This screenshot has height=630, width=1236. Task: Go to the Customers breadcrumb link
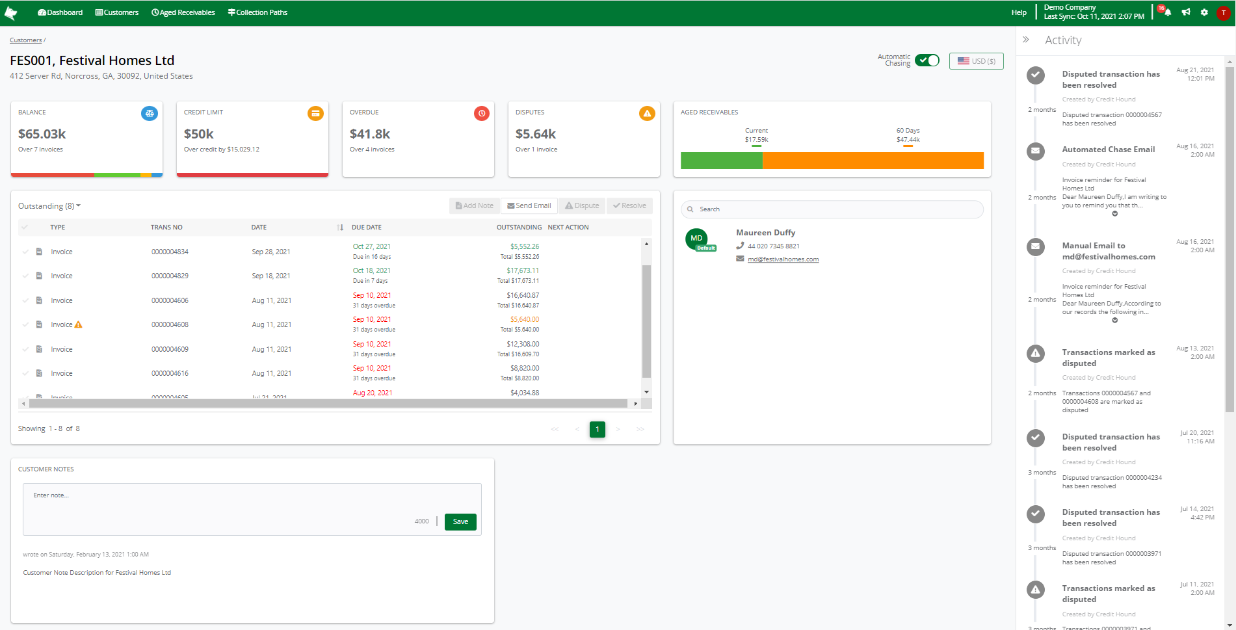click(x=25, y=40)
